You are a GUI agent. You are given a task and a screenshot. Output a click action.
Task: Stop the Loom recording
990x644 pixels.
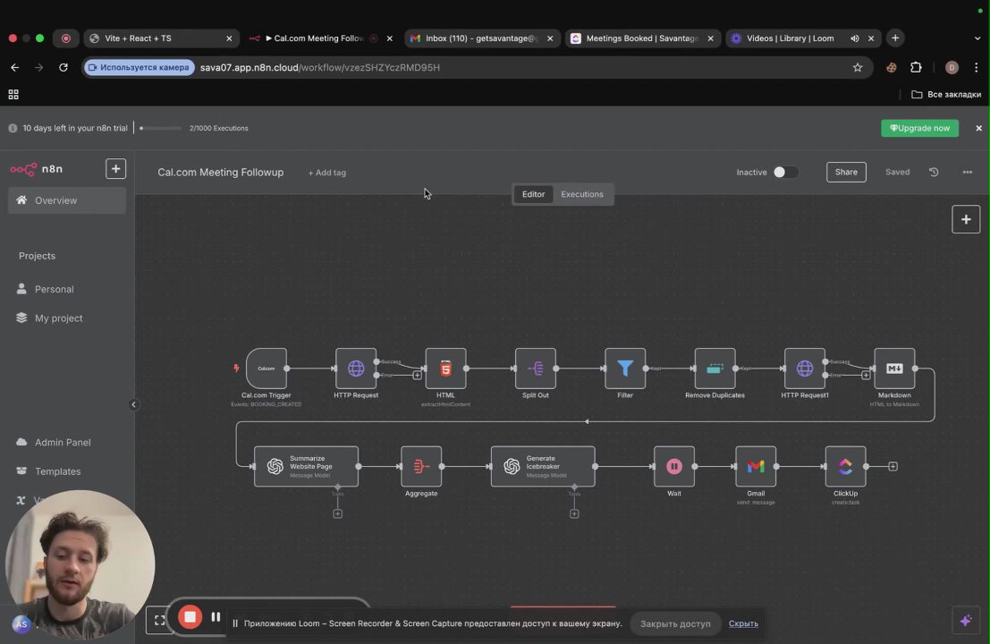[190, 617]
